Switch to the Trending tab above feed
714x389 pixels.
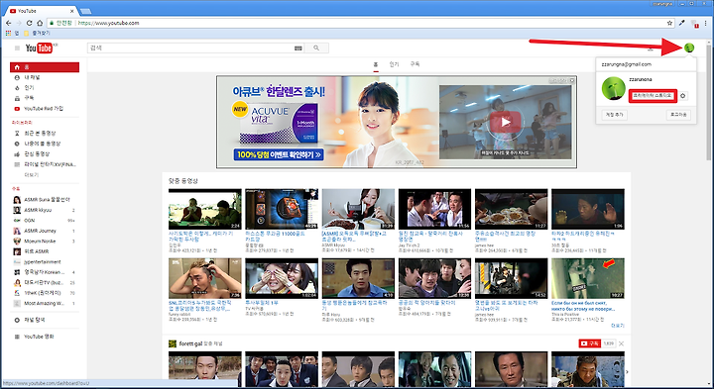tap(394, 64)
